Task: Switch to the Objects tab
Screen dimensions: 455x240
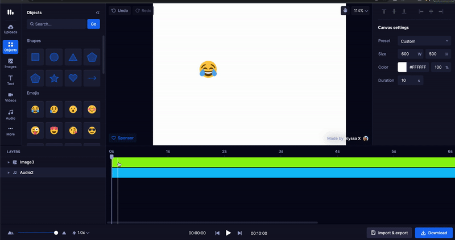Action: click(10, 47)
